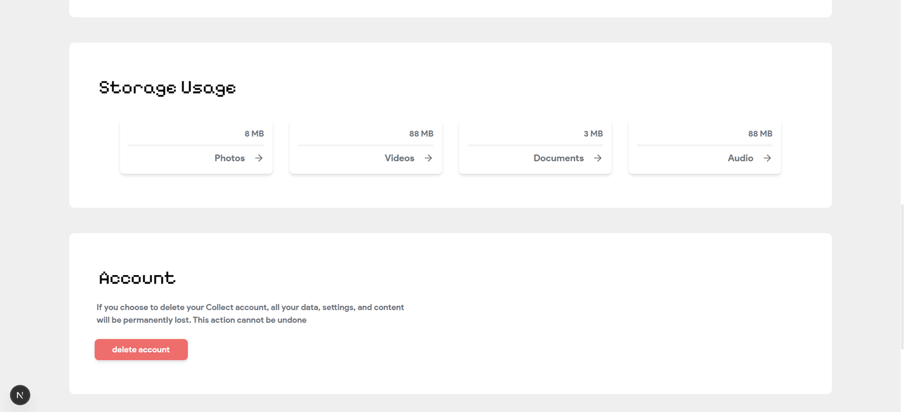This screenshot has height=412, width=904.
Task: Click the 3 MB value on Documents card
Action: click(x=593, y=134)
